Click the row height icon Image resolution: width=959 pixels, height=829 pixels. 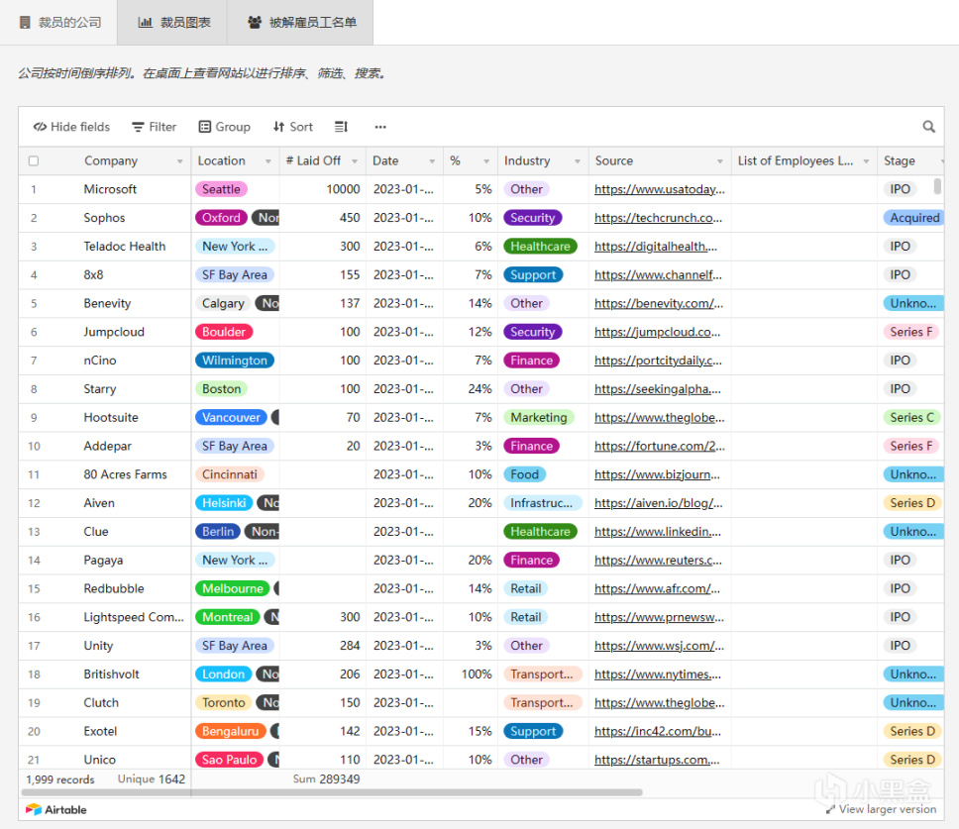tap(341, 127)
